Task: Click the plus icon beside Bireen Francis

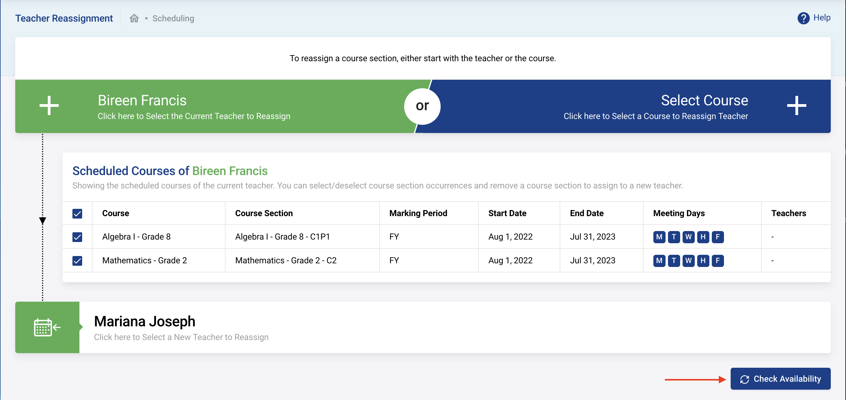Action: coord(49,106)
